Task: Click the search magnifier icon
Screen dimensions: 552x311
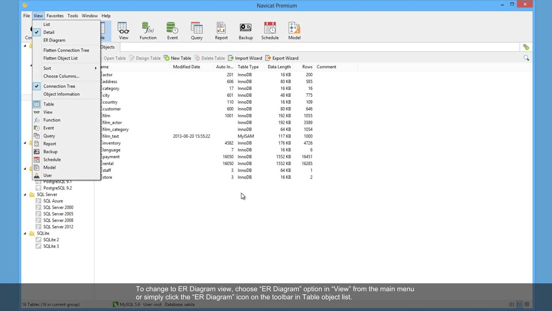Action: coord(526,58)
